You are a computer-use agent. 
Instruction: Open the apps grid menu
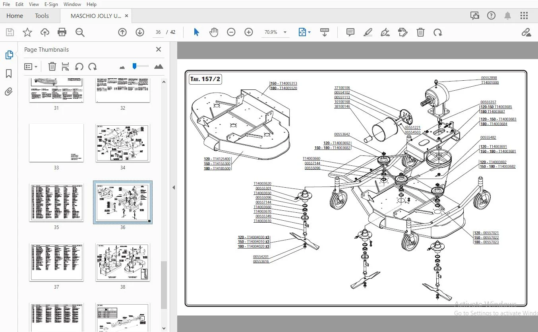(524, 16)
